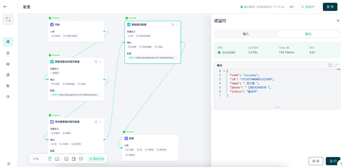This screenshot has height=167, width=343.
Task: Click the 运行 run button
Action: pos(333,161)
